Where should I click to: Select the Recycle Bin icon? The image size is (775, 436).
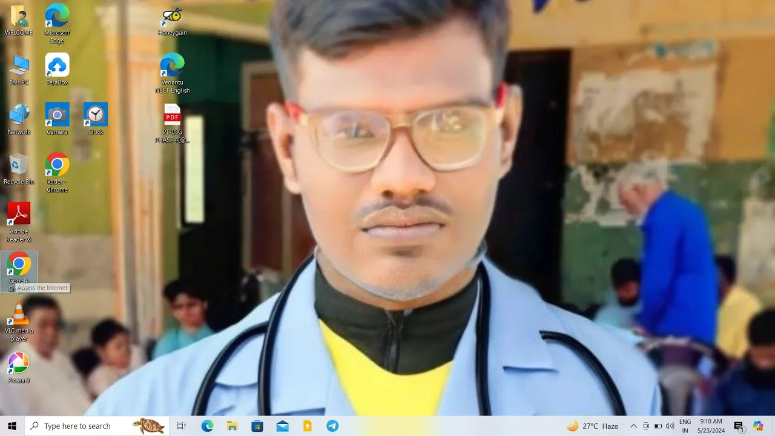pos(19,166)
